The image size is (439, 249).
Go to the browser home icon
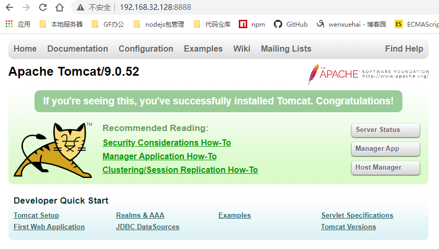tap(60, 7)
